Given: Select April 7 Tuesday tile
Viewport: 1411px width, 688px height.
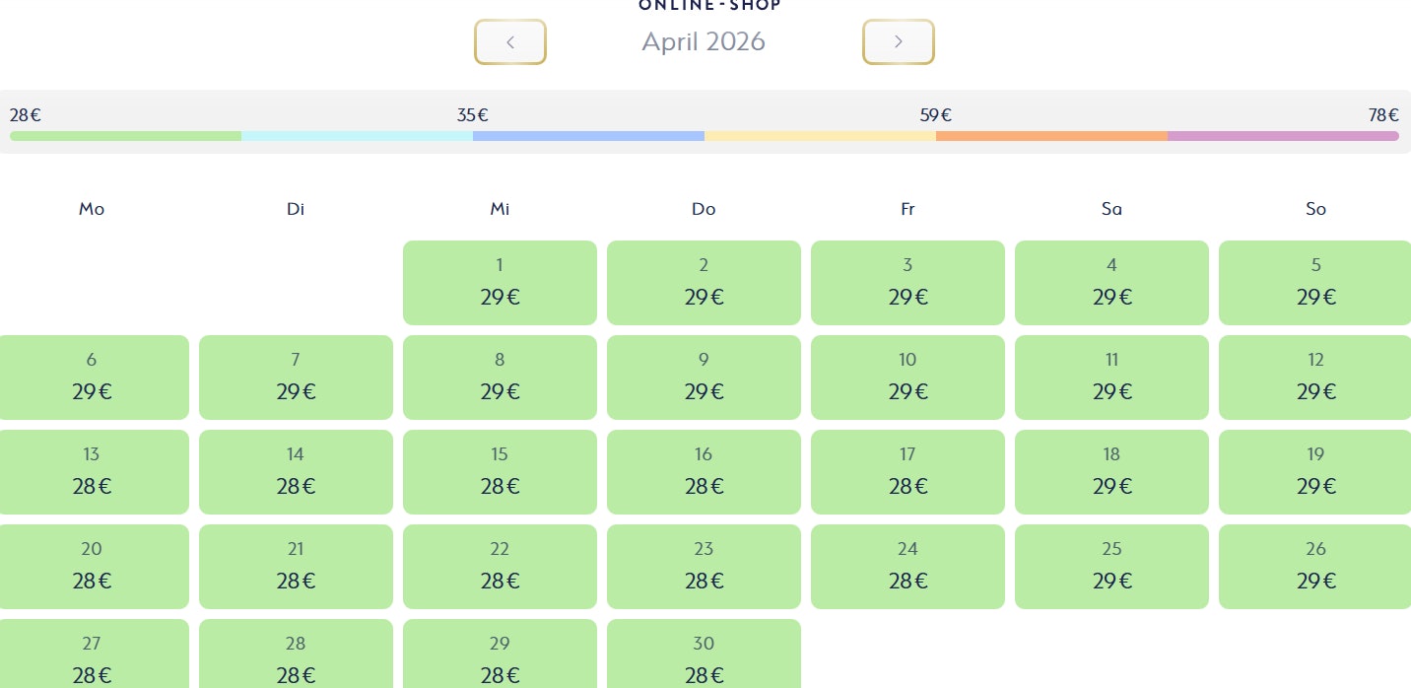Looking at the screenshot, I should pos(296,378).
